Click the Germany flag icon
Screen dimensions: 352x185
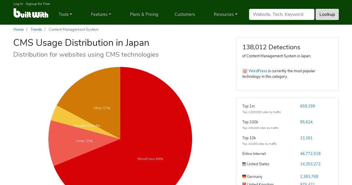point(244,177)
